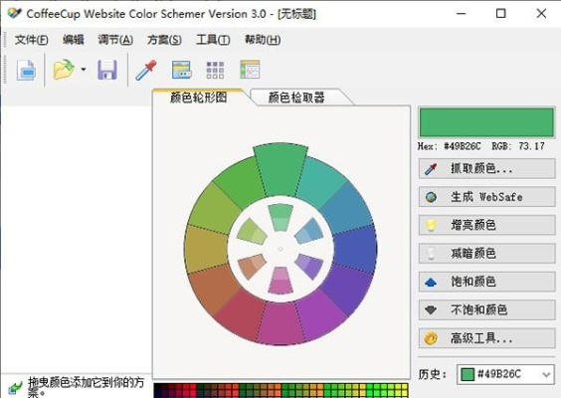Click the status bar arrow icon near 拖曳颜色
561x398 pixels.
coord(15,387)
